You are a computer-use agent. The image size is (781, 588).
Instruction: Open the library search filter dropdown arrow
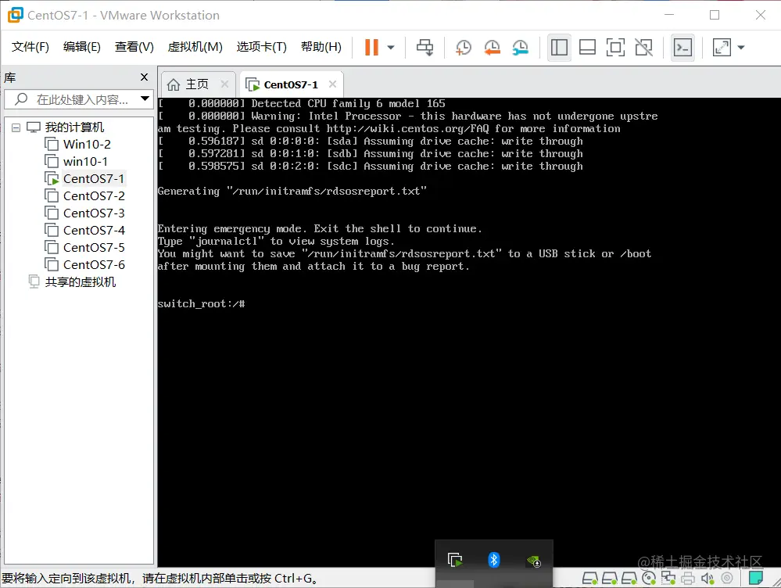(145, 99)
